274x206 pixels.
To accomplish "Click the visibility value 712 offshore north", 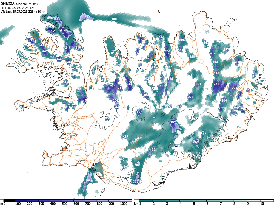I will (x=87, y=17).
